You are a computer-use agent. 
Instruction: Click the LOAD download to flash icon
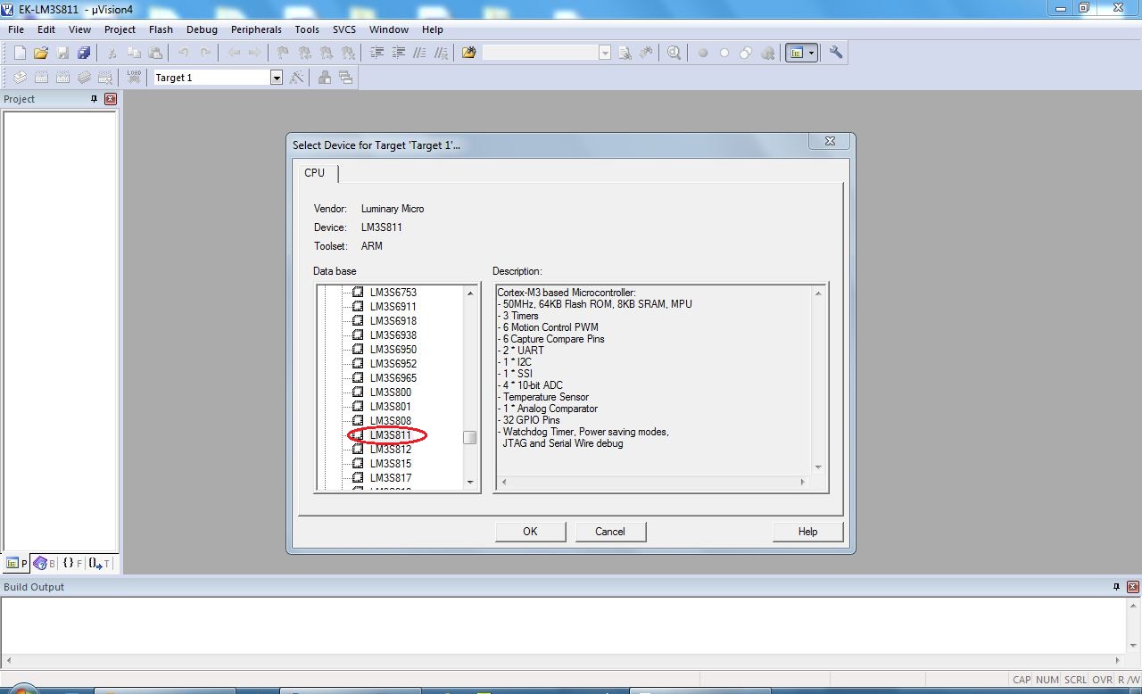pos(134,78)
